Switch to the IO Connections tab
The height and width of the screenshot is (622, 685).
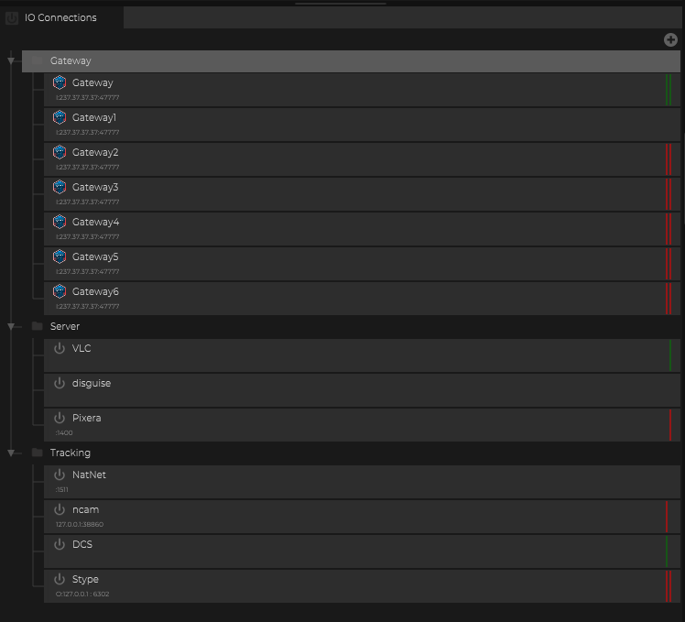(60, 17)
